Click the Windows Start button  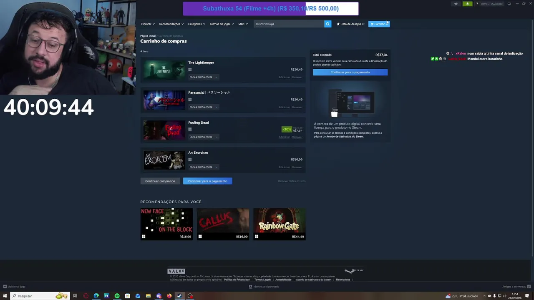tap(5, 296)
